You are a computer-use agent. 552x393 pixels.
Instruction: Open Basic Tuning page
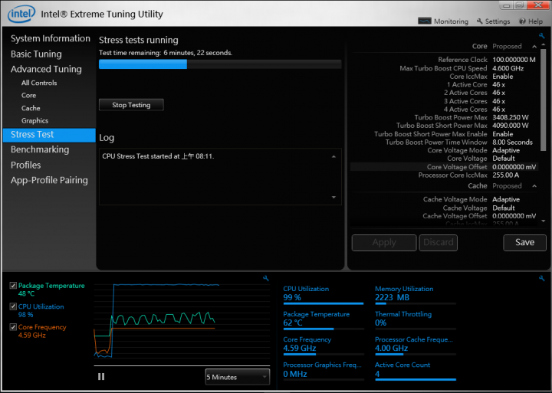36,54
